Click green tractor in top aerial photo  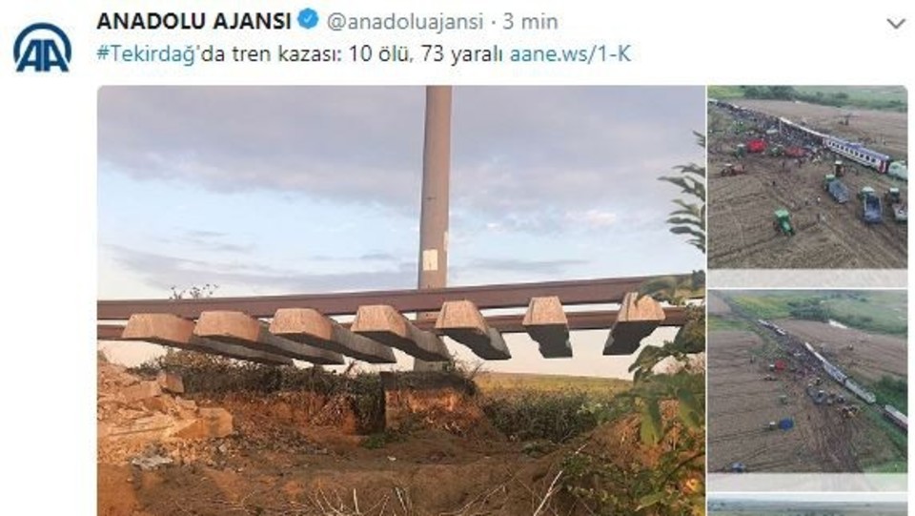783,222
